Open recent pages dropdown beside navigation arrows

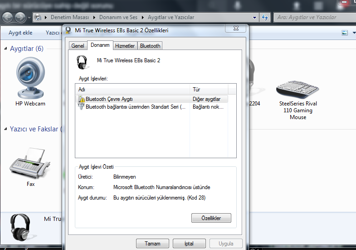[29, 18]
